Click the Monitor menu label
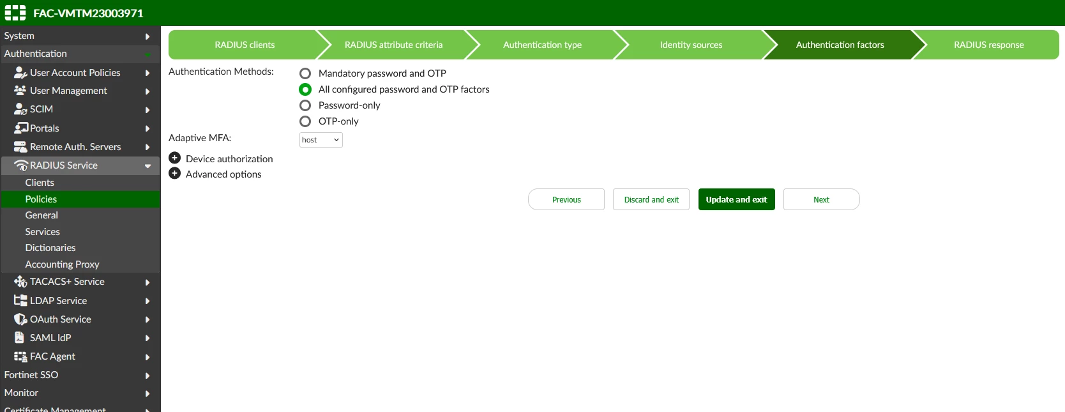Screen dimensions: 1065x412 tap(21, 393)
